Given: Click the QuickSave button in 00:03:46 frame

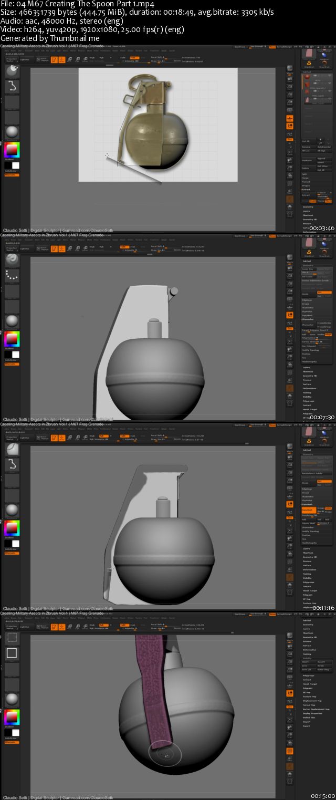Looking at the screenshot, I should (240, 47).
